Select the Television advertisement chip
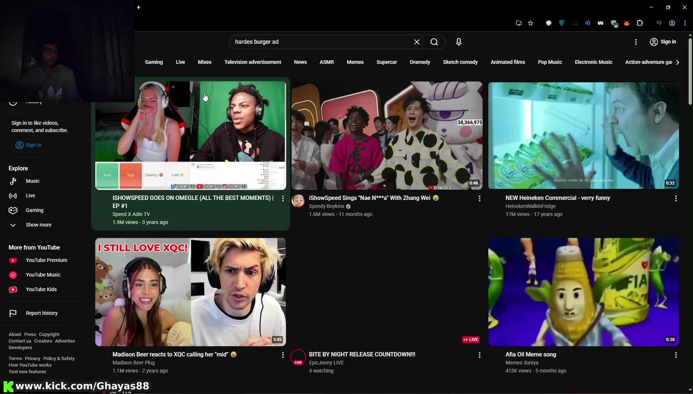The height and width of the screenshot is (394, 693). click(253, 62)
